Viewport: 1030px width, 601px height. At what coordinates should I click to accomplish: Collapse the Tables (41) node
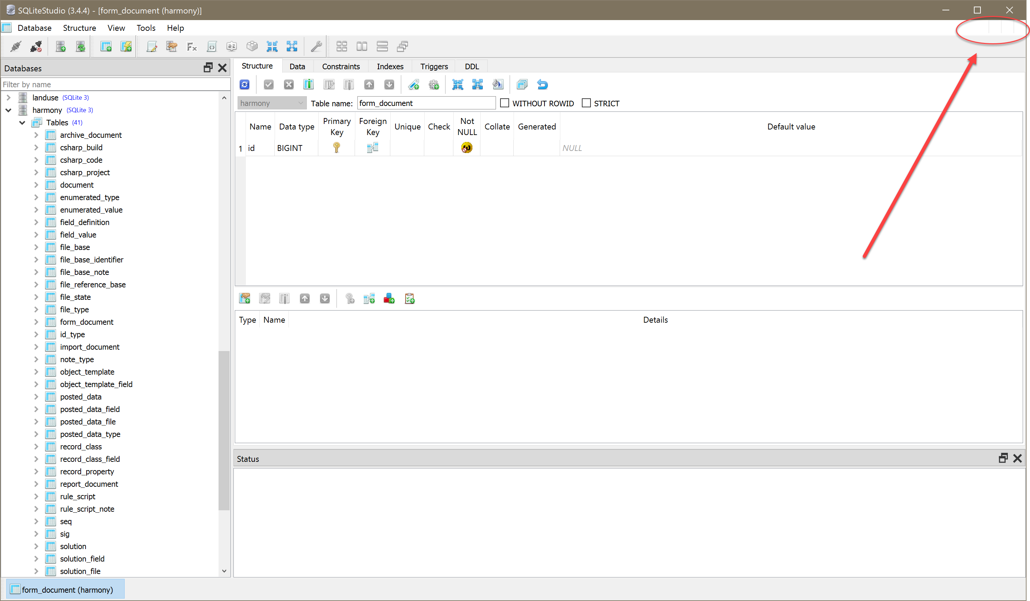(x=23, y=123)
